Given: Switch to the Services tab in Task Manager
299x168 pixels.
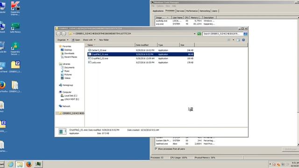Looking at the screenshot, I should 180,11.
